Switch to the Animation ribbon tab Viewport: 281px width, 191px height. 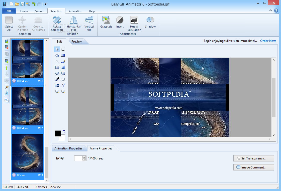(x=75, y=11)
